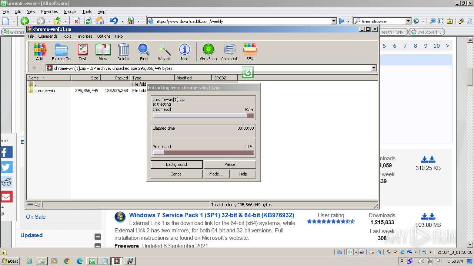Click the SFX archive icon
The height and width of the screenshot is (266, 474).
coord(250,52)
